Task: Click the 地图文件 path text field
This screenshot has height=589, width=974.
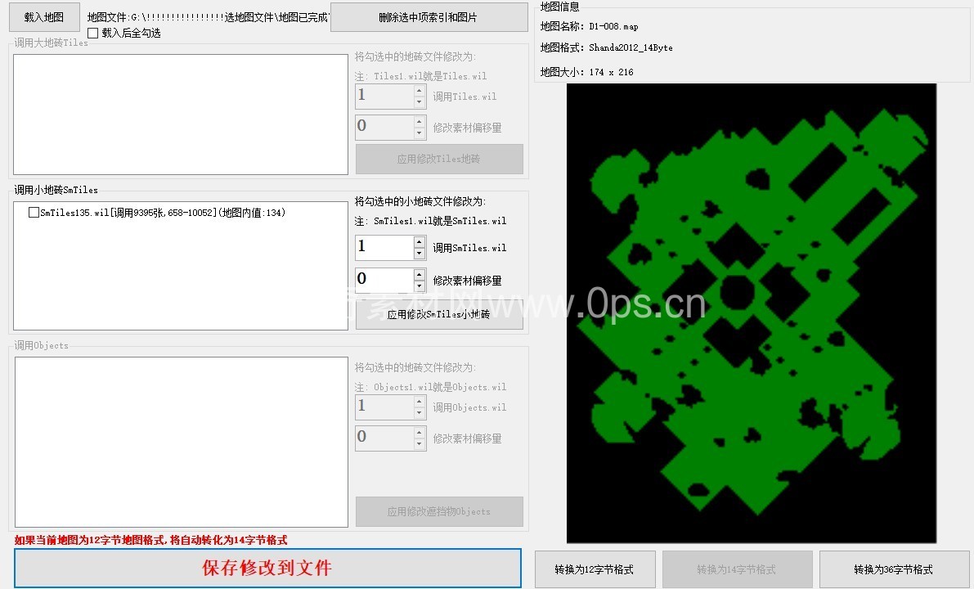Action: pyautogui.click(x=207, y=17)
